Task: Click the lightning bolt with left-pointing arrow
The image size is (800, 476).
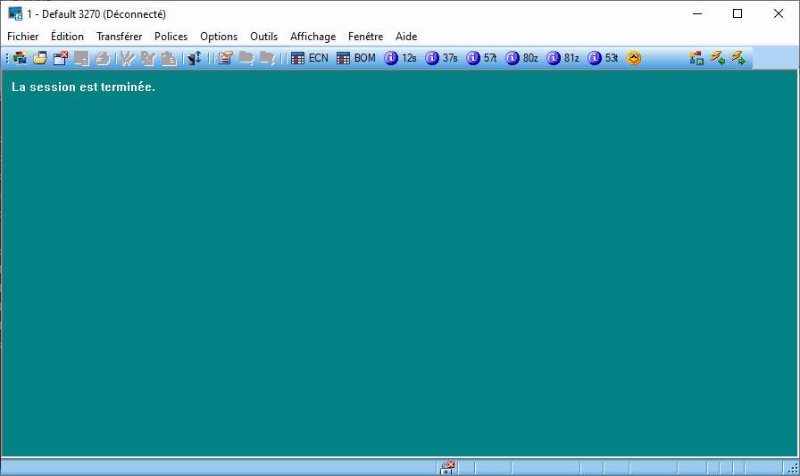Action: [x=718, y=58]
